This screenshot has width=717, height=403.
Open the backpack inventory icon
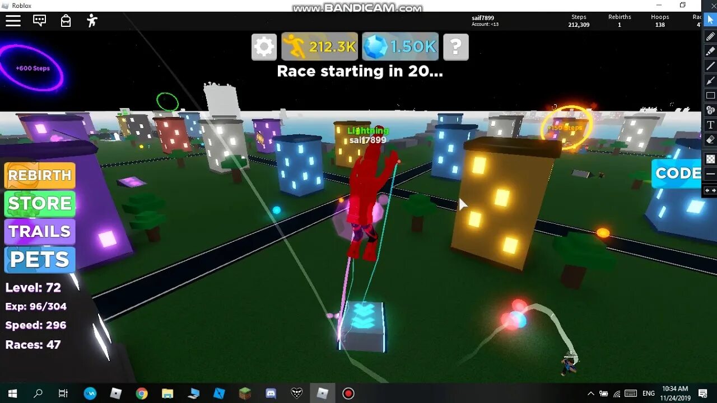coord(66,21)
